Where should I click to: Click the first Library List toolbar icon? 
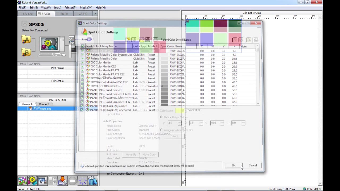pyautogui.click(x=128, y=40)
